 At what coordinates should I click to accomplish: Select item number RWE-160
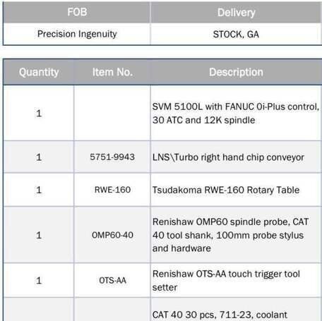pos(112,190)
